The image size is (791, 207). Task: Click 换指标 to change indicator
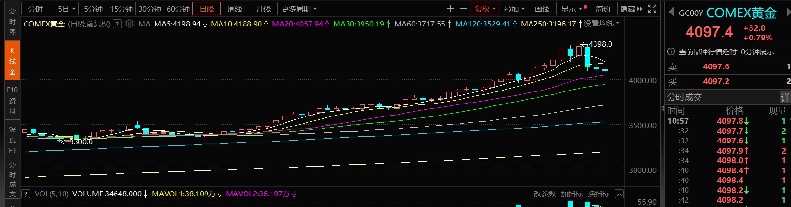[598, 194]
